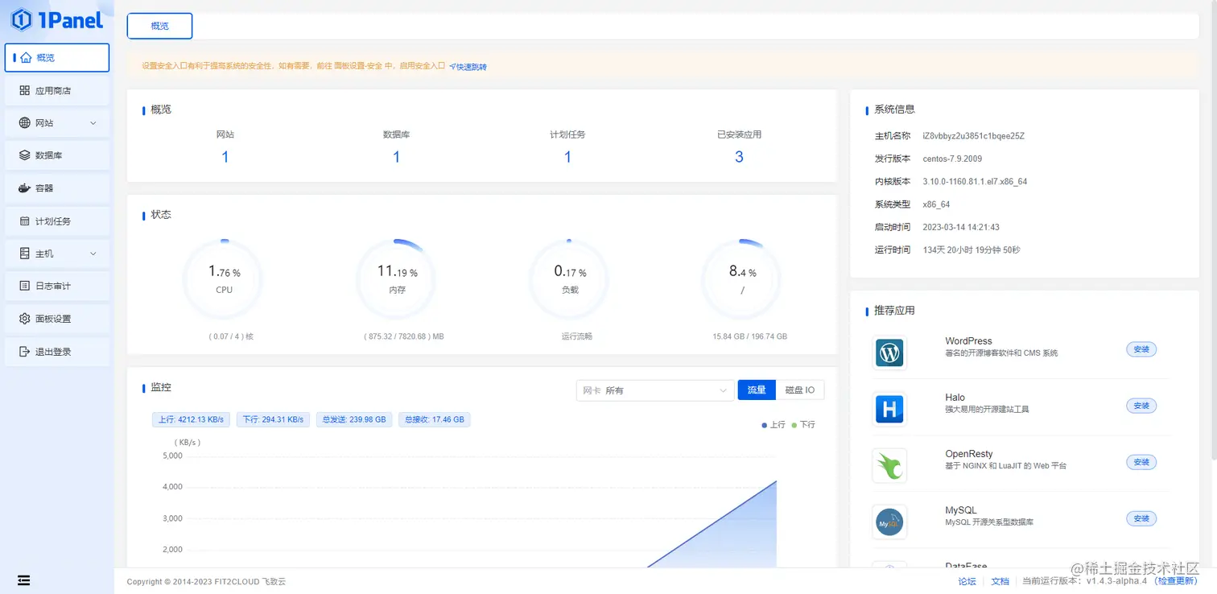Click the website count under 网站
1217x594 pixels.
(225, 157)
